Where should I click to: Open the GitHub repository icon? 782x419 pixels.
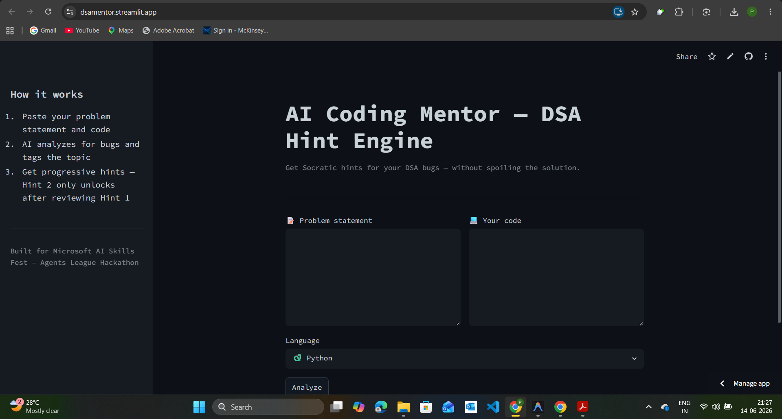pos(749,57)
